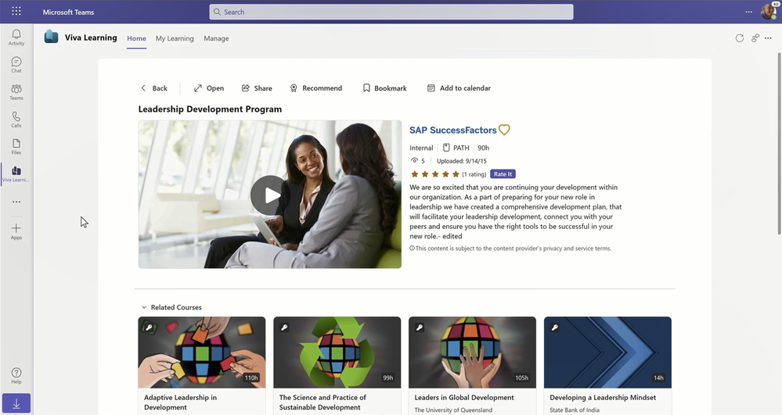Screen dimensions: 782x415
Task: Click the (1 rating) text
Action: click(474, 174)
